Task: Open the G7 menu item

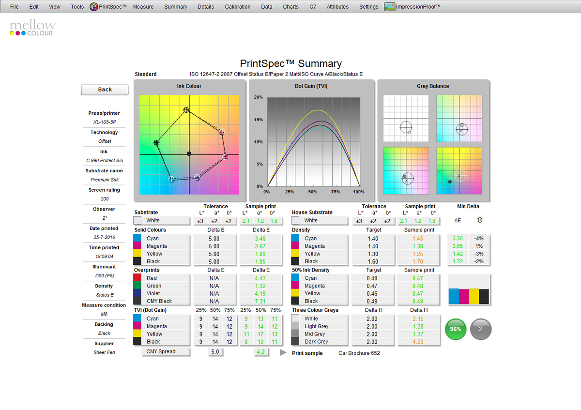Action: [313, 7]
